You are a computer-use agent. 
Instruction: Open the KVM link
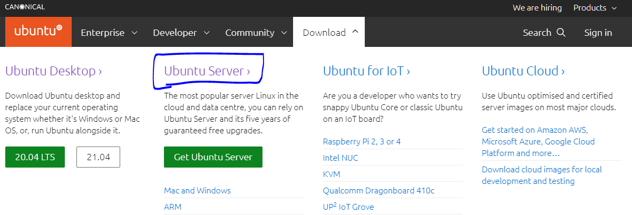click(332, 174)
